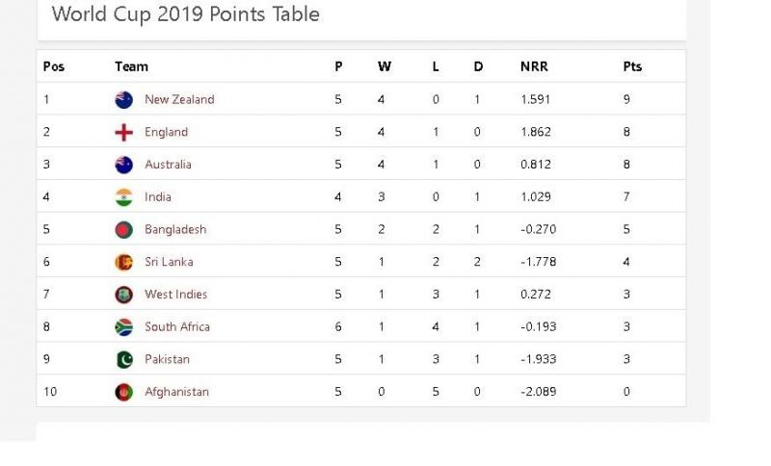
Task: Click the New Zealand flag icon
Action: tap(123, 99)
